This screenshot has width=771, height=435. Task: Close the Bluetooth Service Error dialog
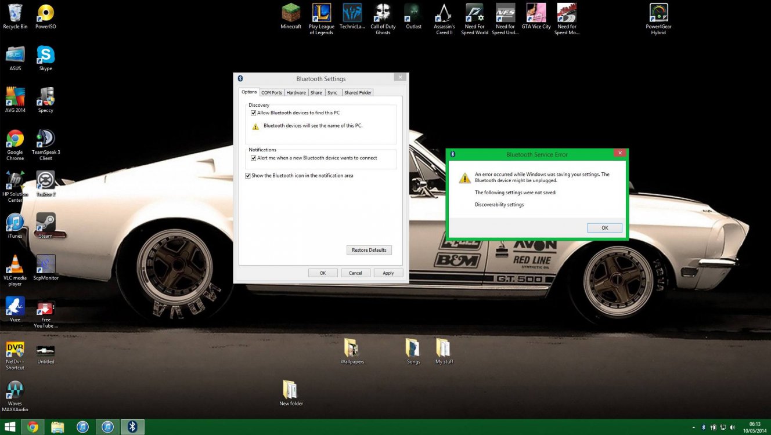[620, 153]
